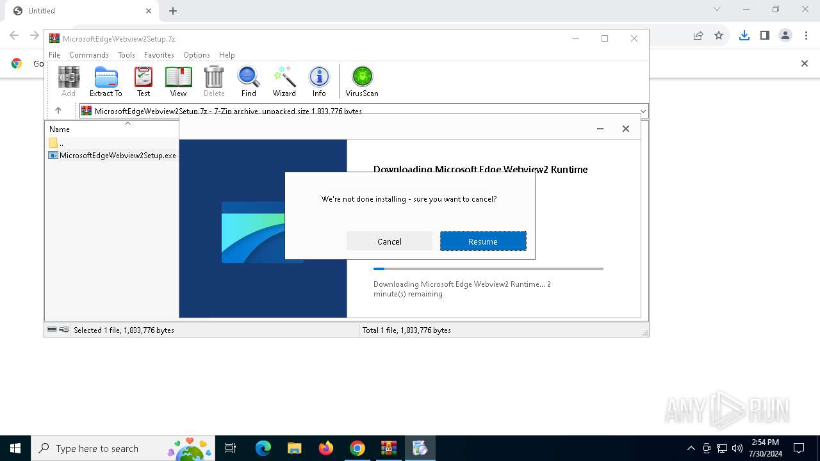
Task: Click the Chrome back arrow
Action: (14, 36)
